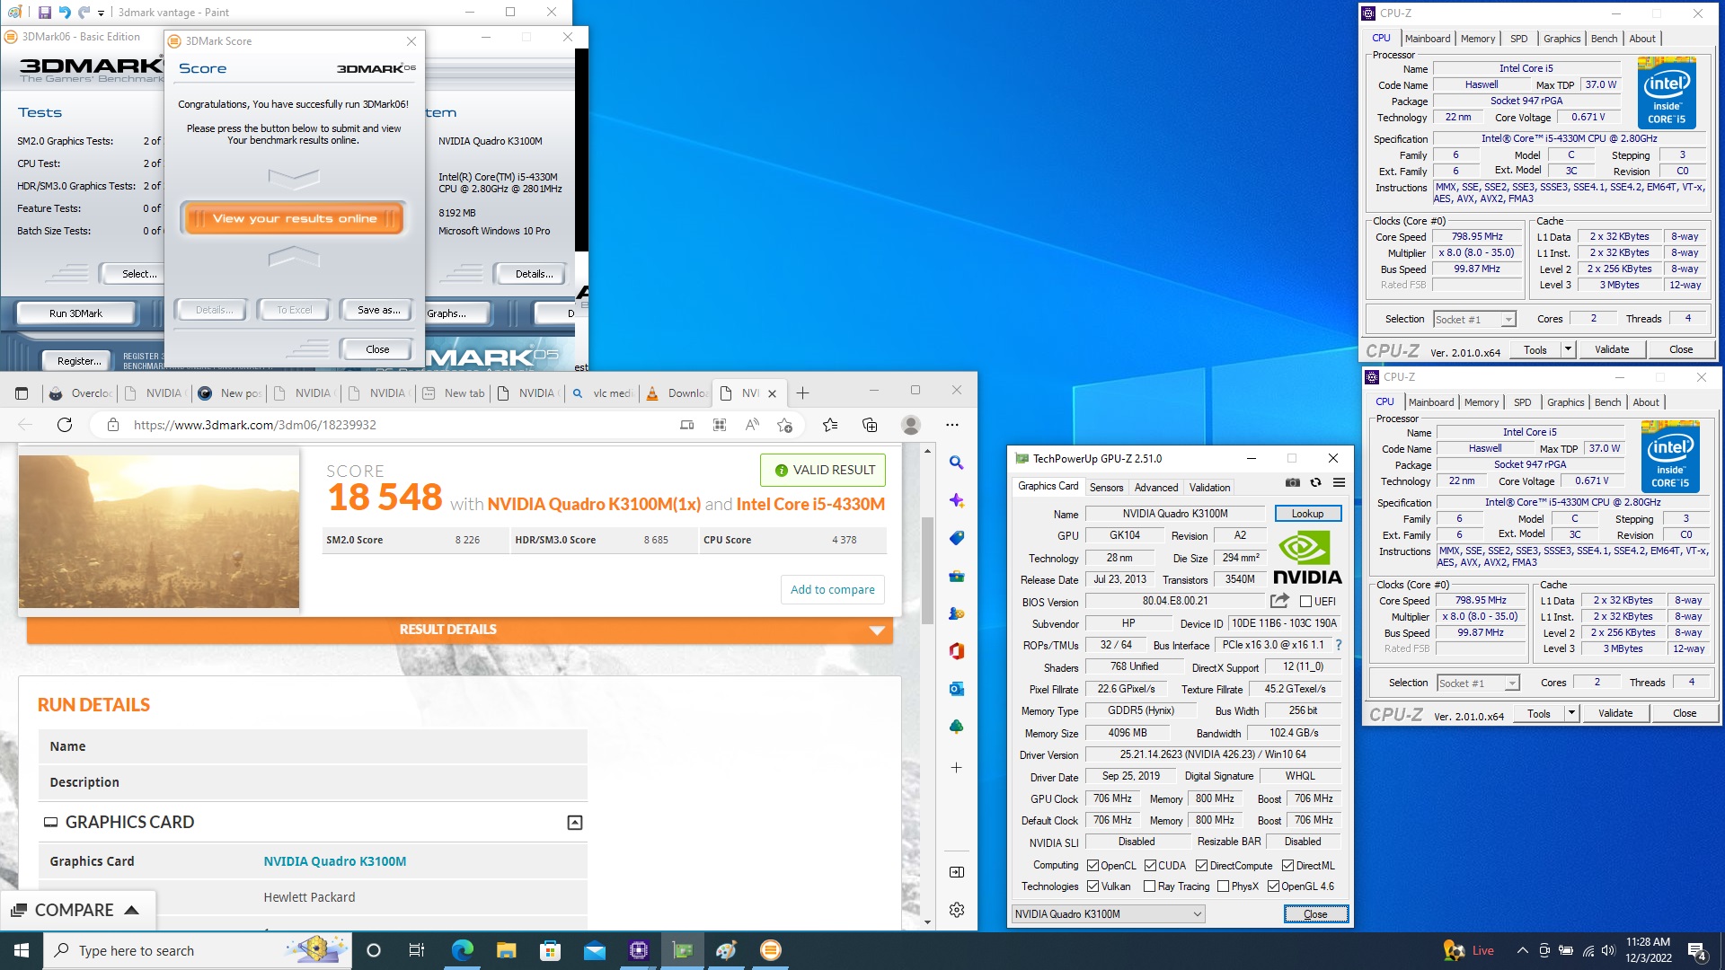Open Edge sidebar Shopping tag icon

(957, 538)
